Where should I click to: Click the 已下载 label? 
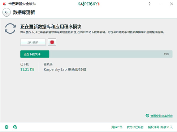(x=25, y=64)
